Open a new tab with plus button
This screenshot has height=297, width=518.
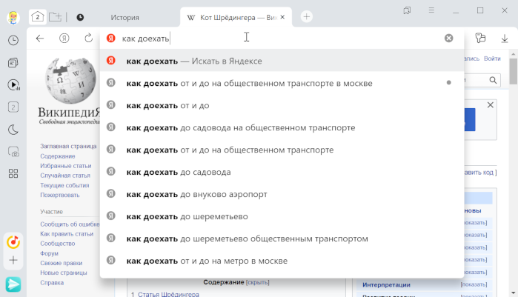coord(307,16)
